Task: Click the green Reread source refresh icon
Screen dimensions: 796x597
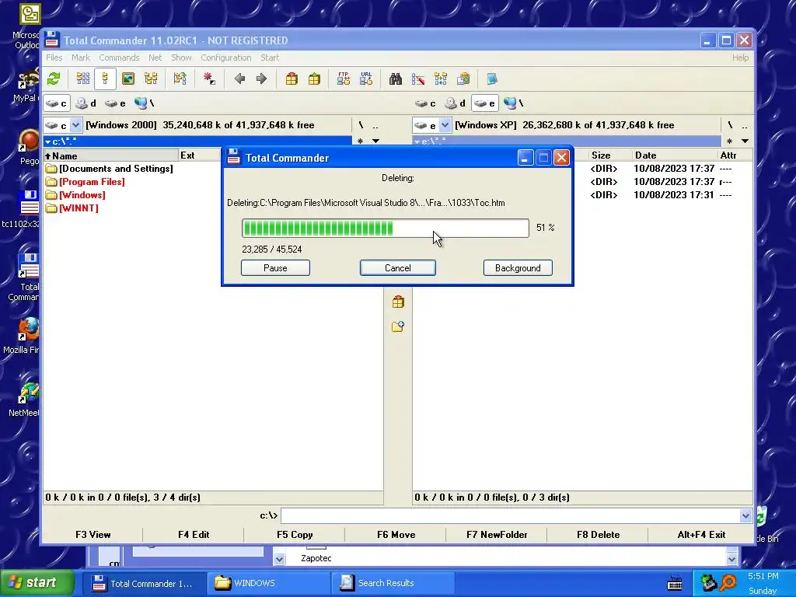Action: pos(54,79)
